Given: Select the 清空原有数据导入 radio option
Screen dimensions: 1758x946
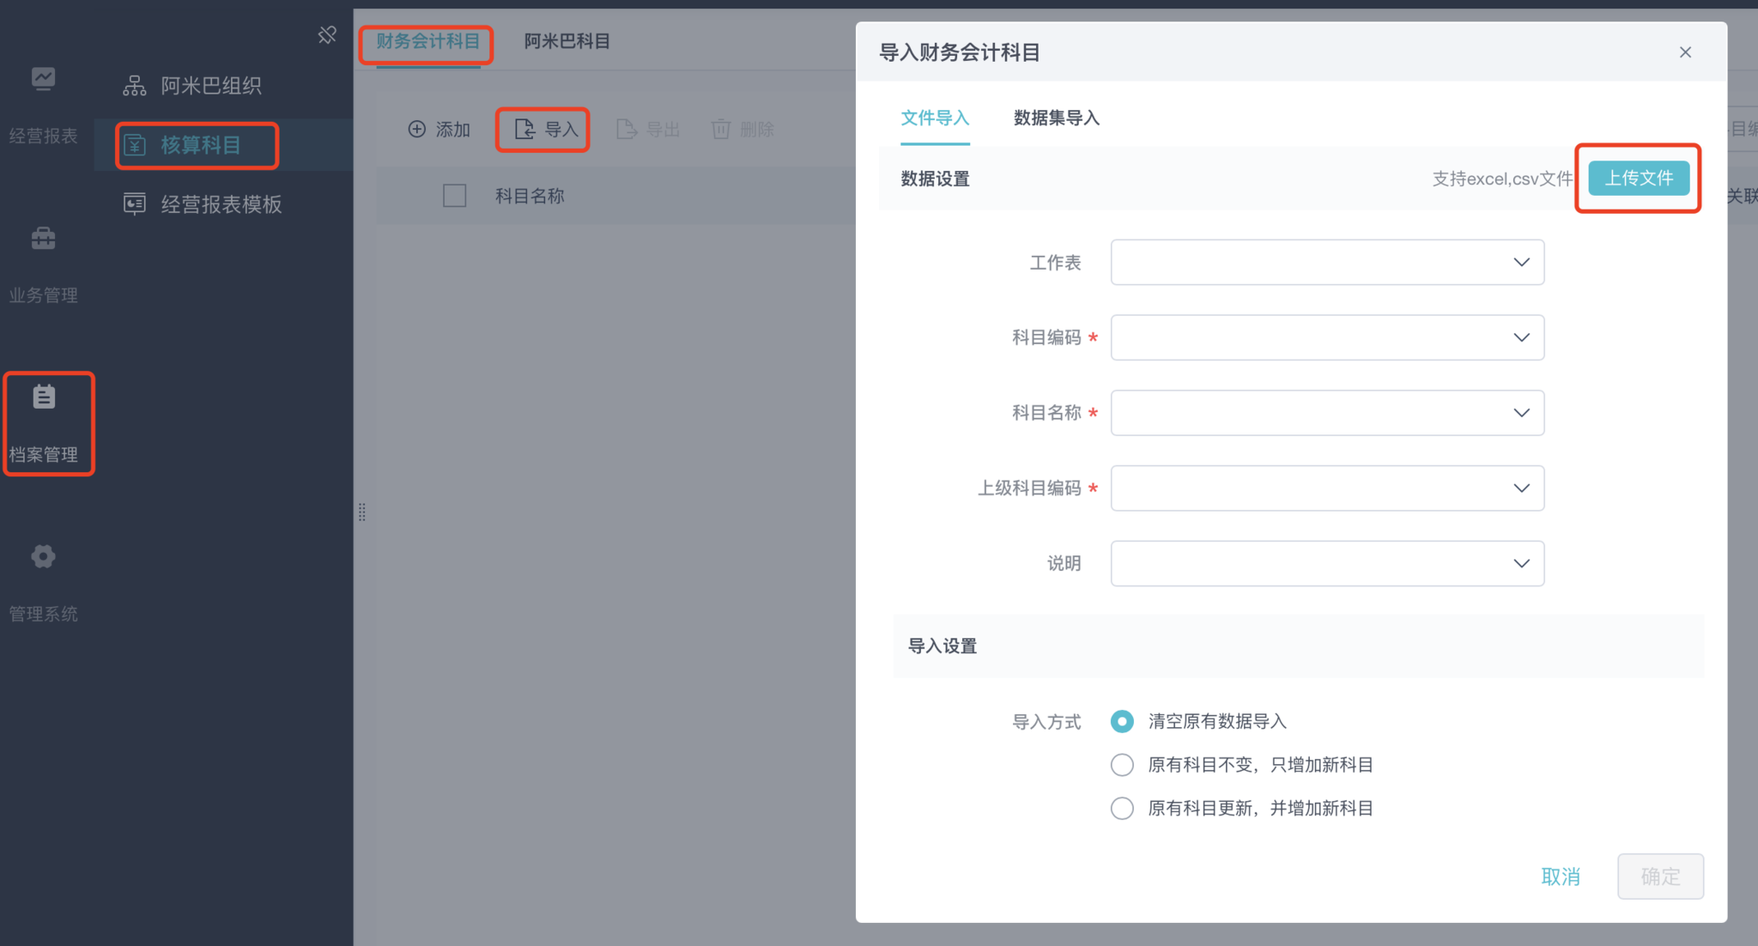Looking at the screenshot, I should pos(1122,721).
